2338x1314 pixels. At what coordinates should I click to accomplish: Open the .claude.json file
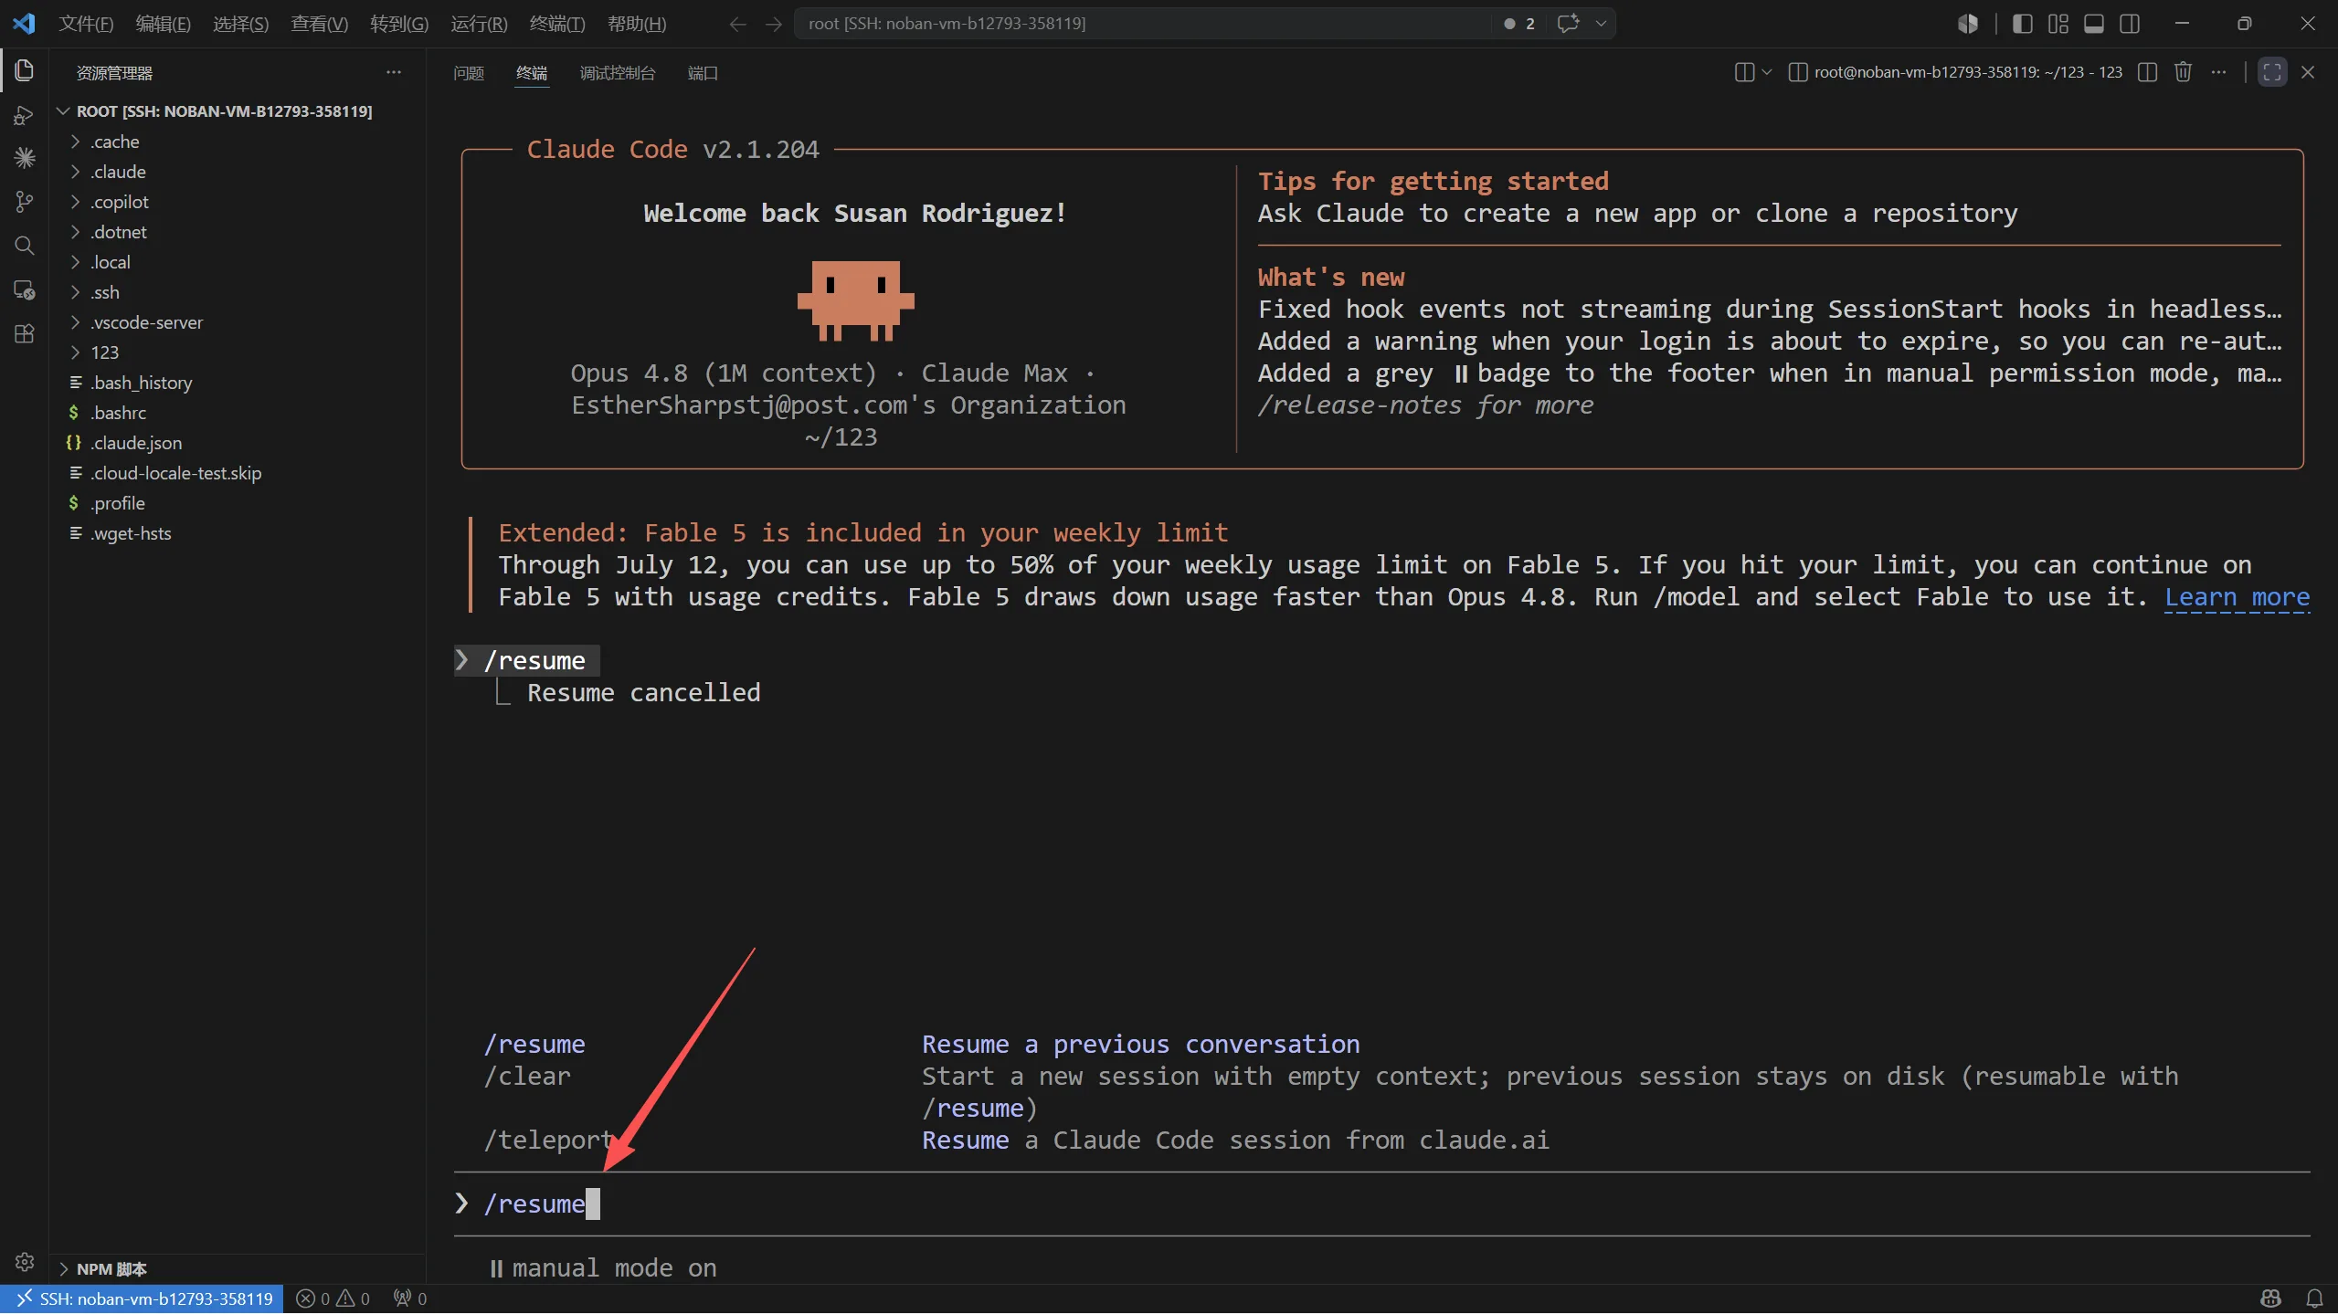(136, 443)
